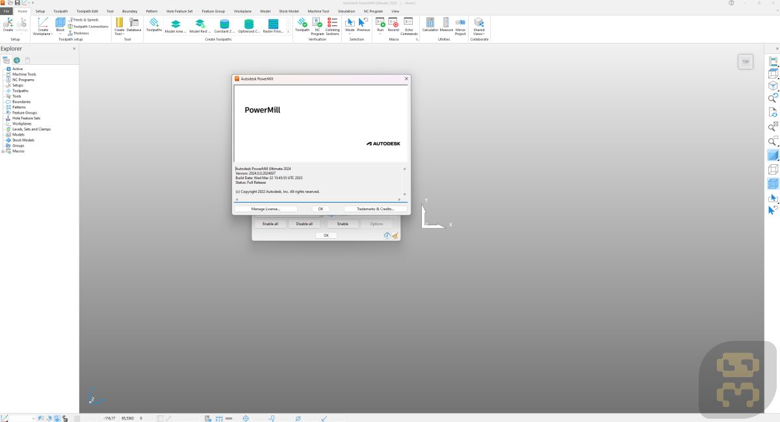Select Model Rest Area toolpath

(200, 25)
